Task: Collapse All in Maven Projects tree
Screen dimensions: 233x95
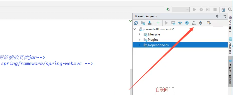Action: coord(201,23)
